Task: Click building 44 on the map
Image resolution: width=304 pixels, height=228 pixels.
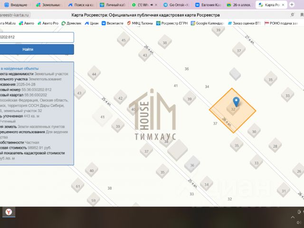Action: (94, 74)
